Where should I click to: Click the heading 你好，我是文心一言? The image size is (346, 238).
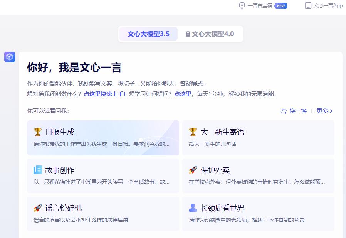coord(74,68)
